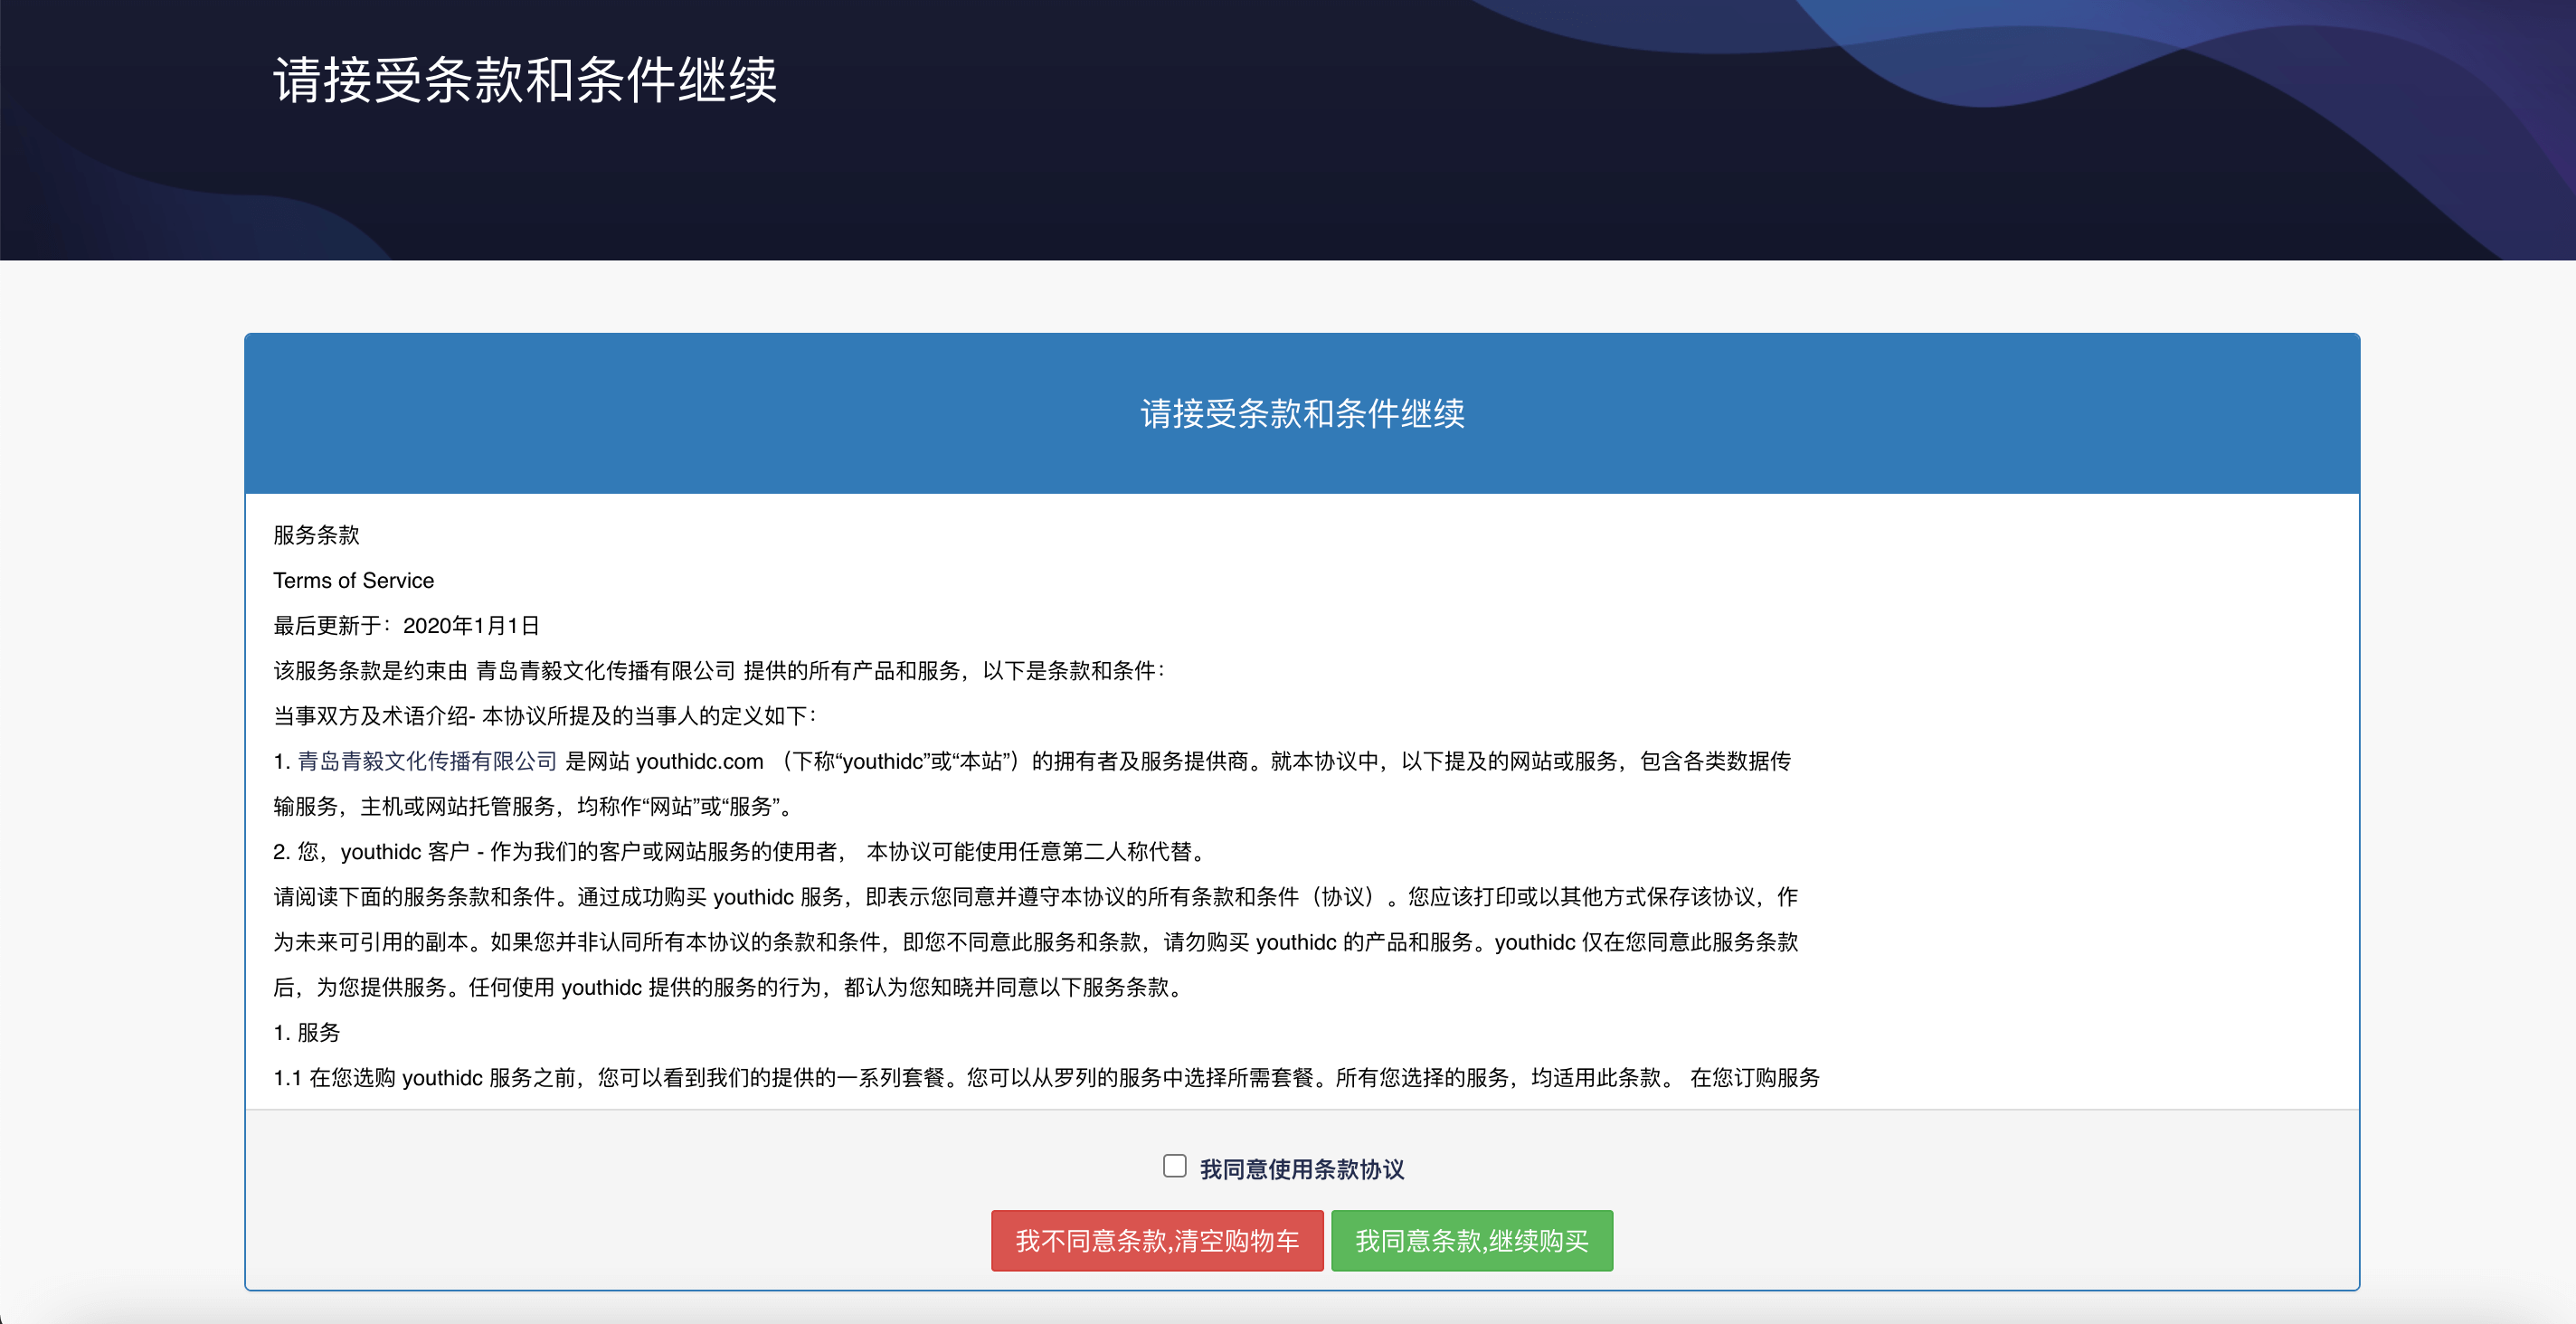Click the line starting 该服务条款是约束由
2576x1324 pixels.
(719, 671)
